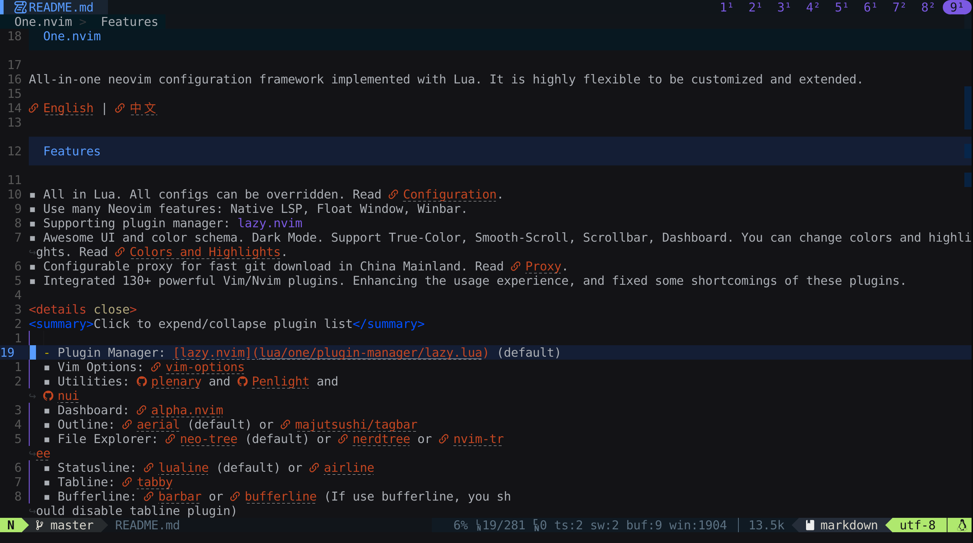973x543 pixels.
Task: Select the README.md buffer tab
Action: pyautogui.click(x=60, y=7)
